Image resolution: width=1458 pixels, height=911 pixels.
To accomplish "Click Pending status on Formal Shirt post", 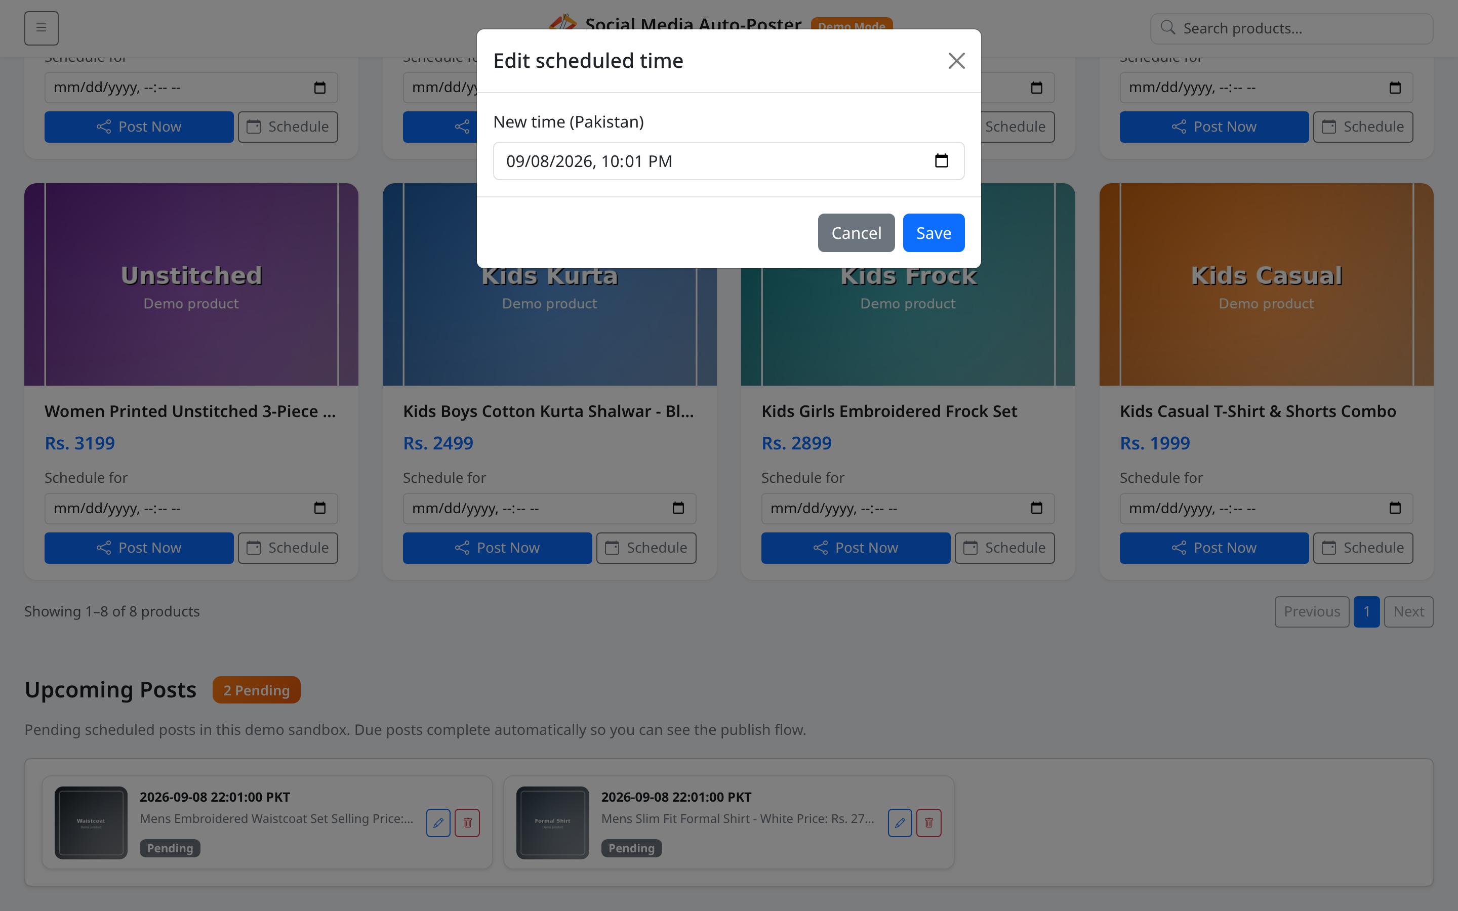I will click(x=631, y=848).
